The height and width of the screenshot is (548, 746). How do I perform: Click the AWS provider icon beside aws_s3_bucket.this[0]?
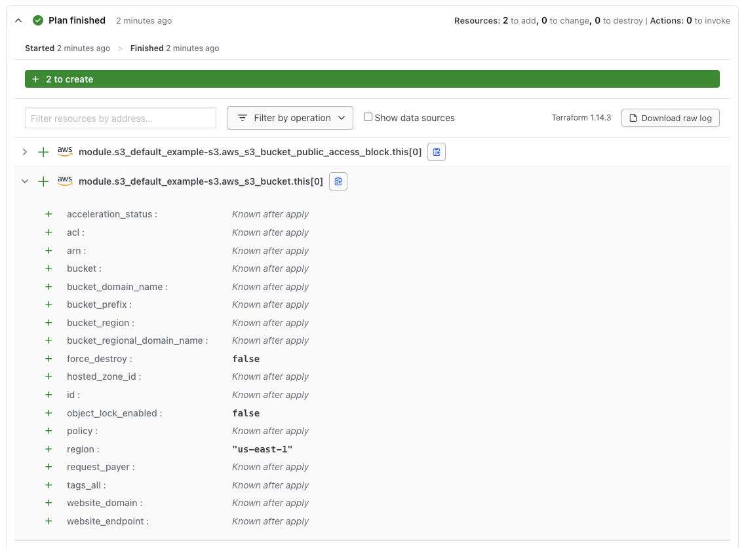pos(64,181)
